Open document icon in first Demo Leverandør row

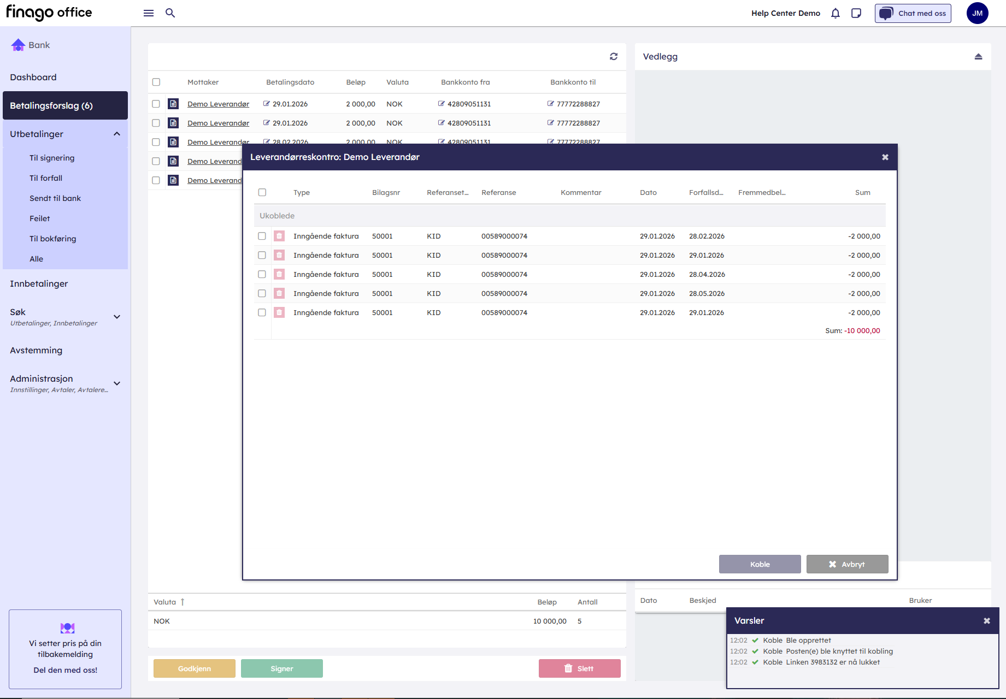coord(173,104)
